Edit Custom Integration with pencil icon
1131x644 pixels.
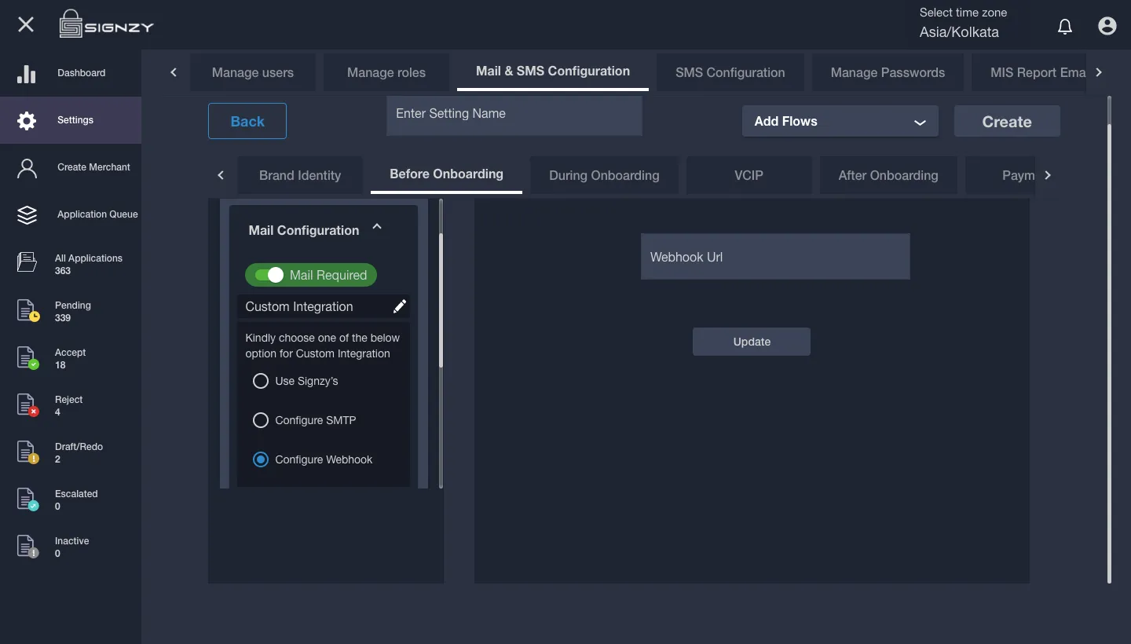tap(399, 306)
